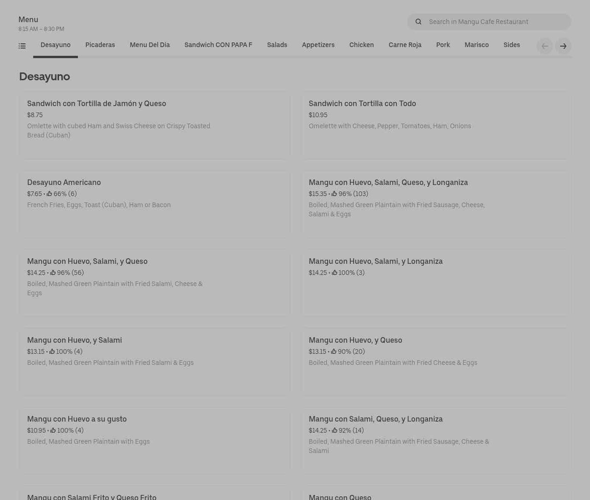This screenshot has height=500, width=590.
Task: Open Mangu con Salami Frito y Queso Frito
Action: click(154, 493)
